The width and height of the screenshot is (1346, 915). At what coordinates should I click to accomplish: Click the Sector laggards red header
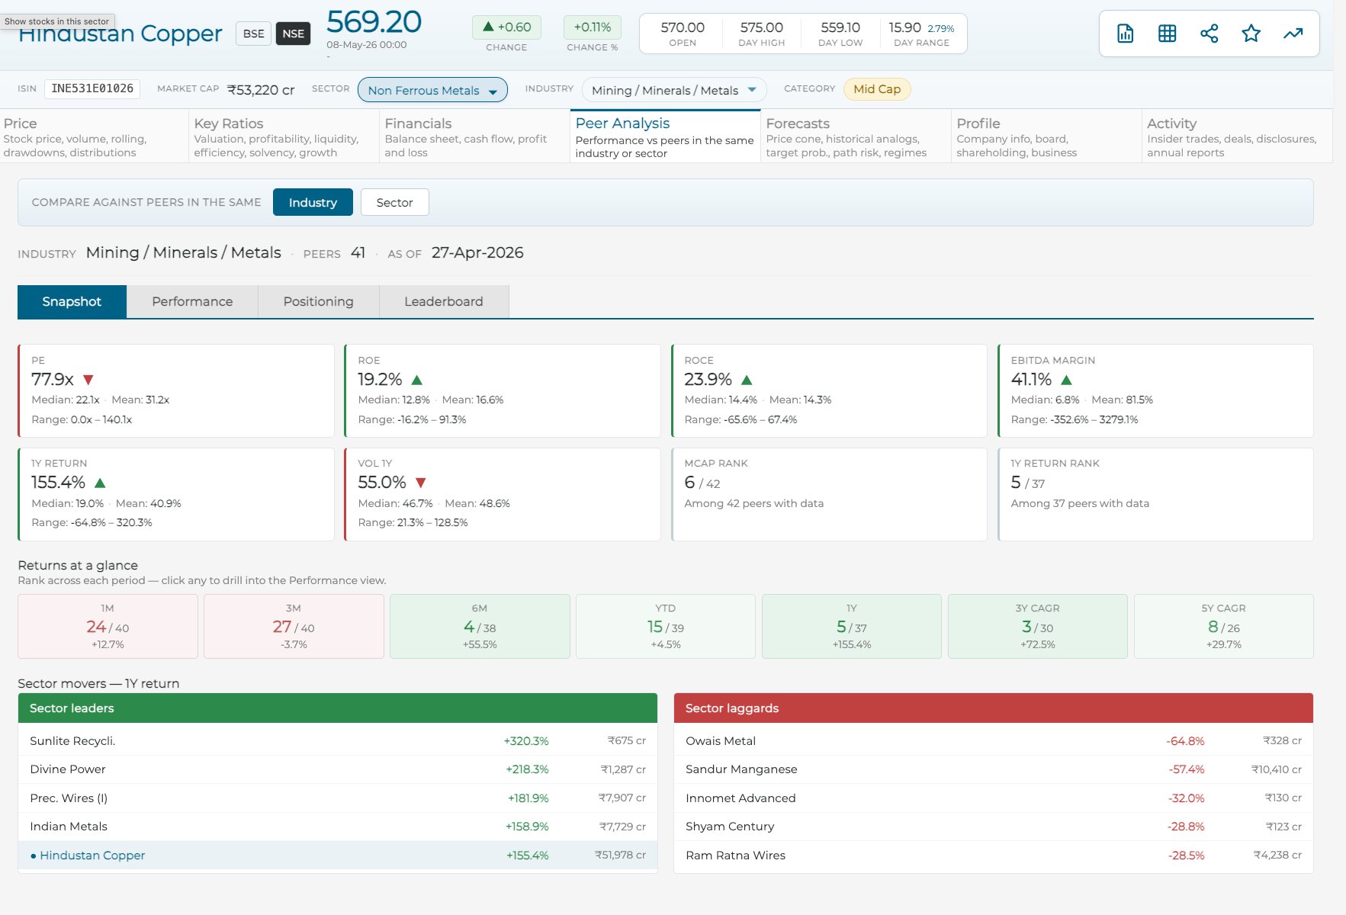(994, 708)
